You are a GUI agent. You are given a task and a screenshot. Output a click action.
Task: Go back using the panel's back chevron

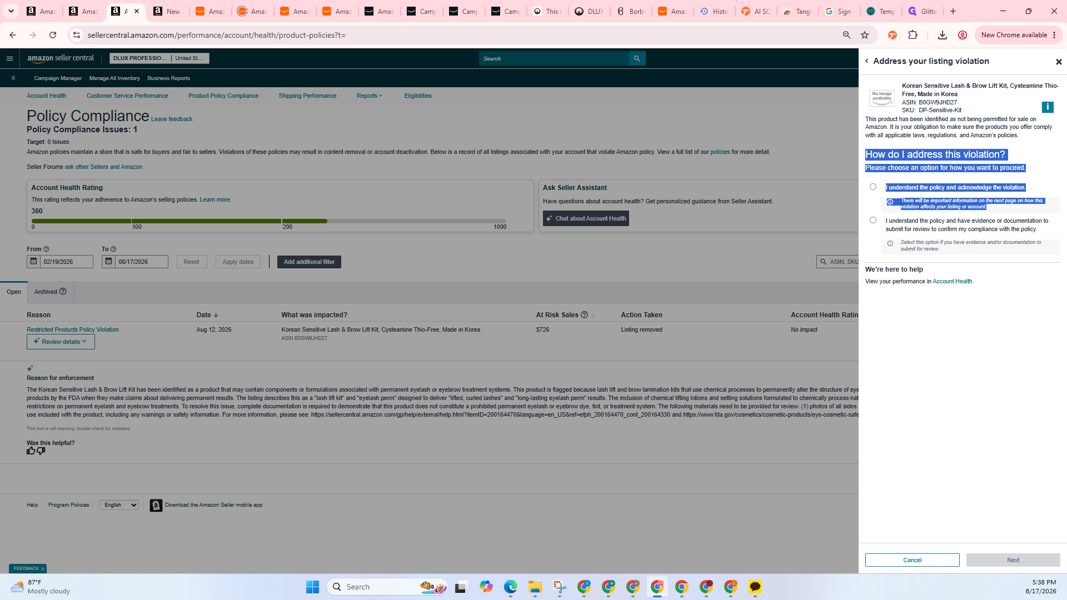[x=866, y=61]
